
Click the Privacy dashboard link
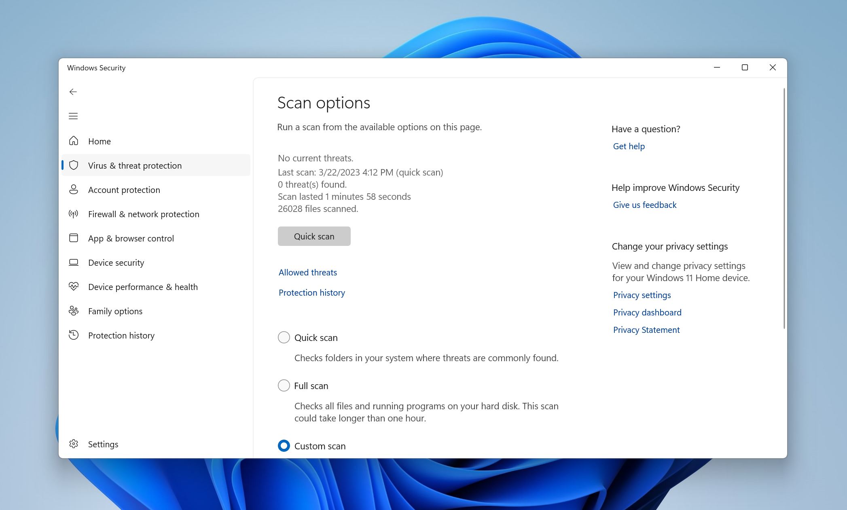click(x=647, y=312)
